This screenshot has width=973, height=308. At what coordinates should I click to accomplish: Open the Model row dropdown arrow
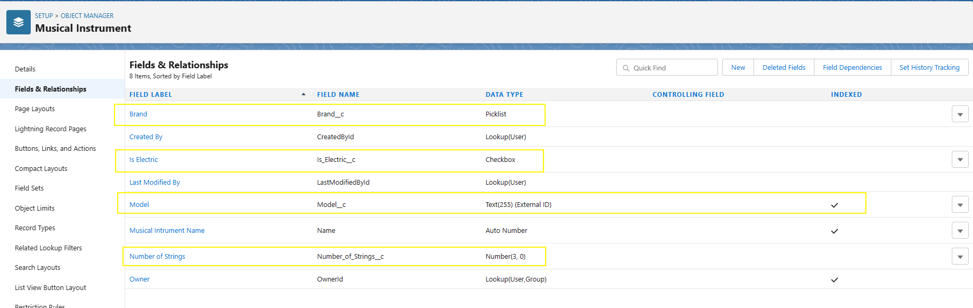point(960,205)
